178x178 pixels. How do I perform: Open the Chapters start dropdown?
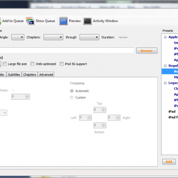pos(53,37)
